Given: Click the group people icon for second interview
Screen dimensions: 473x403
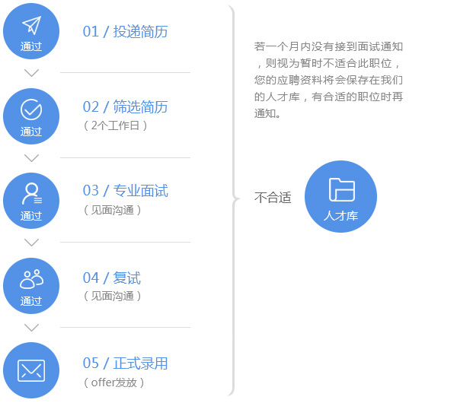Looking at the screenshot, I should pos(31,278).
